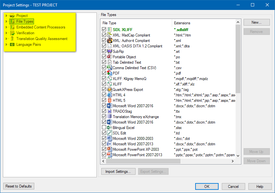Click the Import Settings... button
The image size is (275, 193).
[118, 172]
